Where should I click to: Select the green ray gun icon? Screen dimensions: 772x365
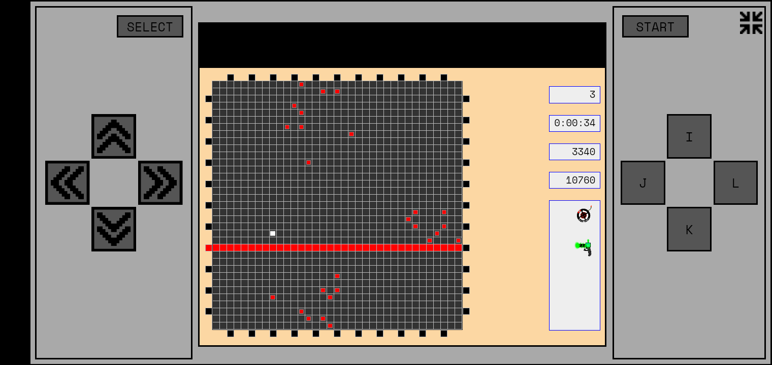[x=584, y=247]
